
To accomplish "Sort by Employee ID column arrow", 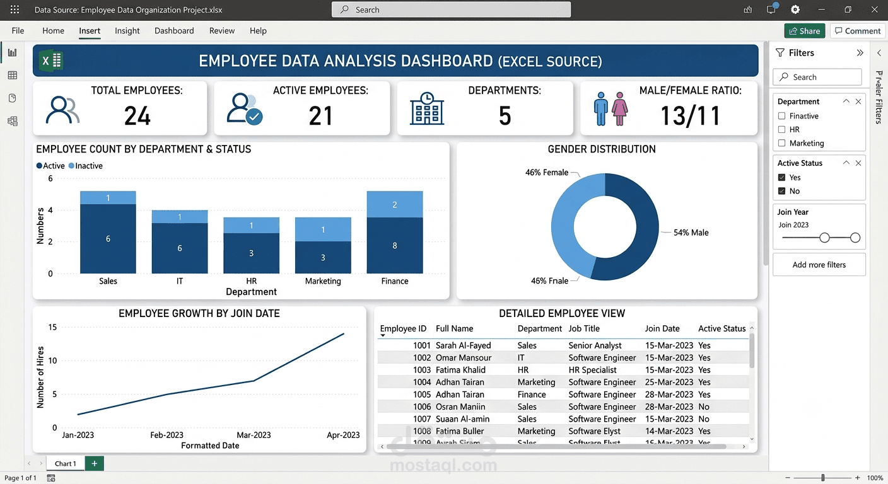I will 382,336.
